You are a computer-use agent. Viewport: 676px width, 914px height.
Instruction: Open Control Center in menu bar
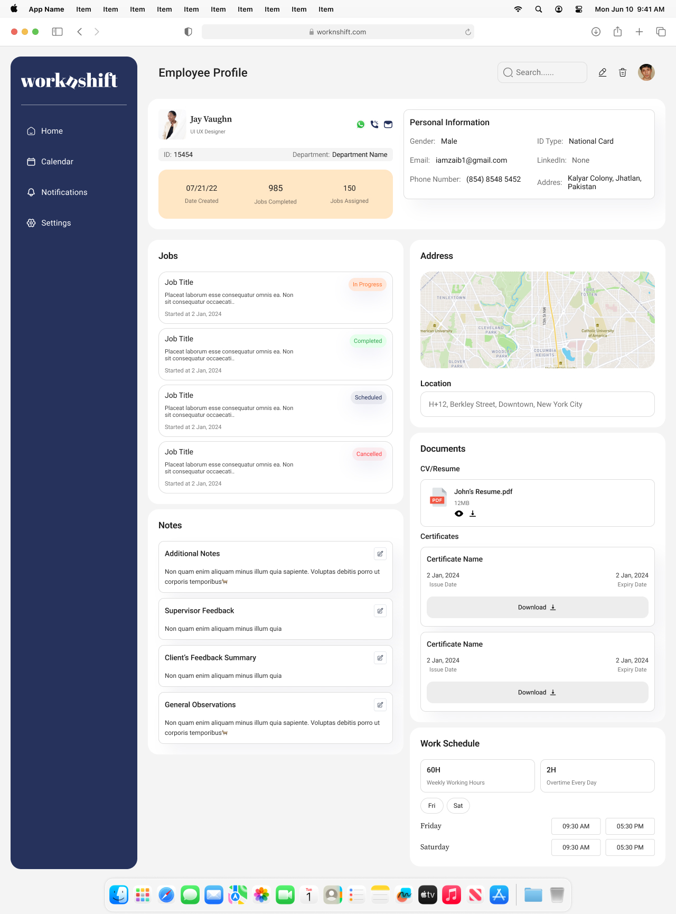pyautogui.click(x=579, y=9)
